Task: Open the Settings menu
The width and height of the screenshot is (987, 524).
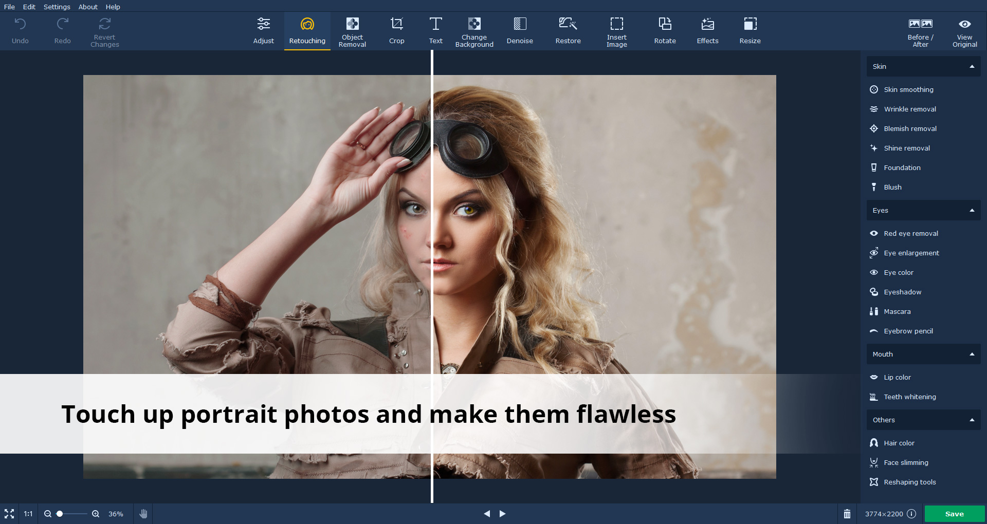Action: coord(57,7)
